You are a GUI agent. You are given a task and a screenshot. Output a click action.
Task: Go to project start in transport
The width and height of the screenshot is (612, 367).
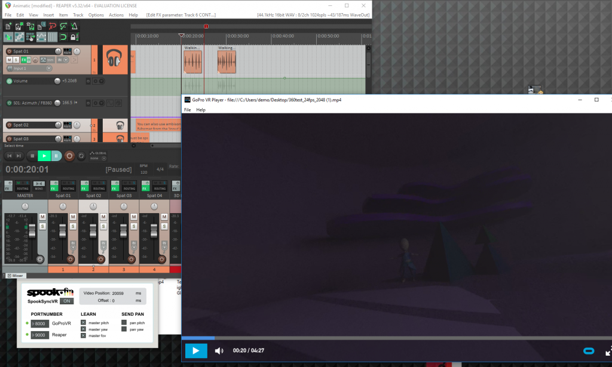coord(10,156)
